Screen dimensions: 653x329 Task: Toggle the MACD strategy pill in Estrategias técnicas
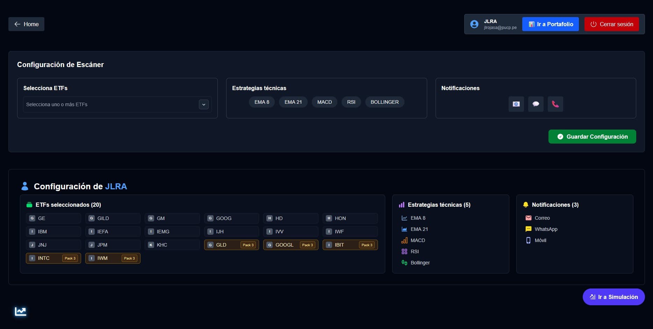[x=324, y=102]
